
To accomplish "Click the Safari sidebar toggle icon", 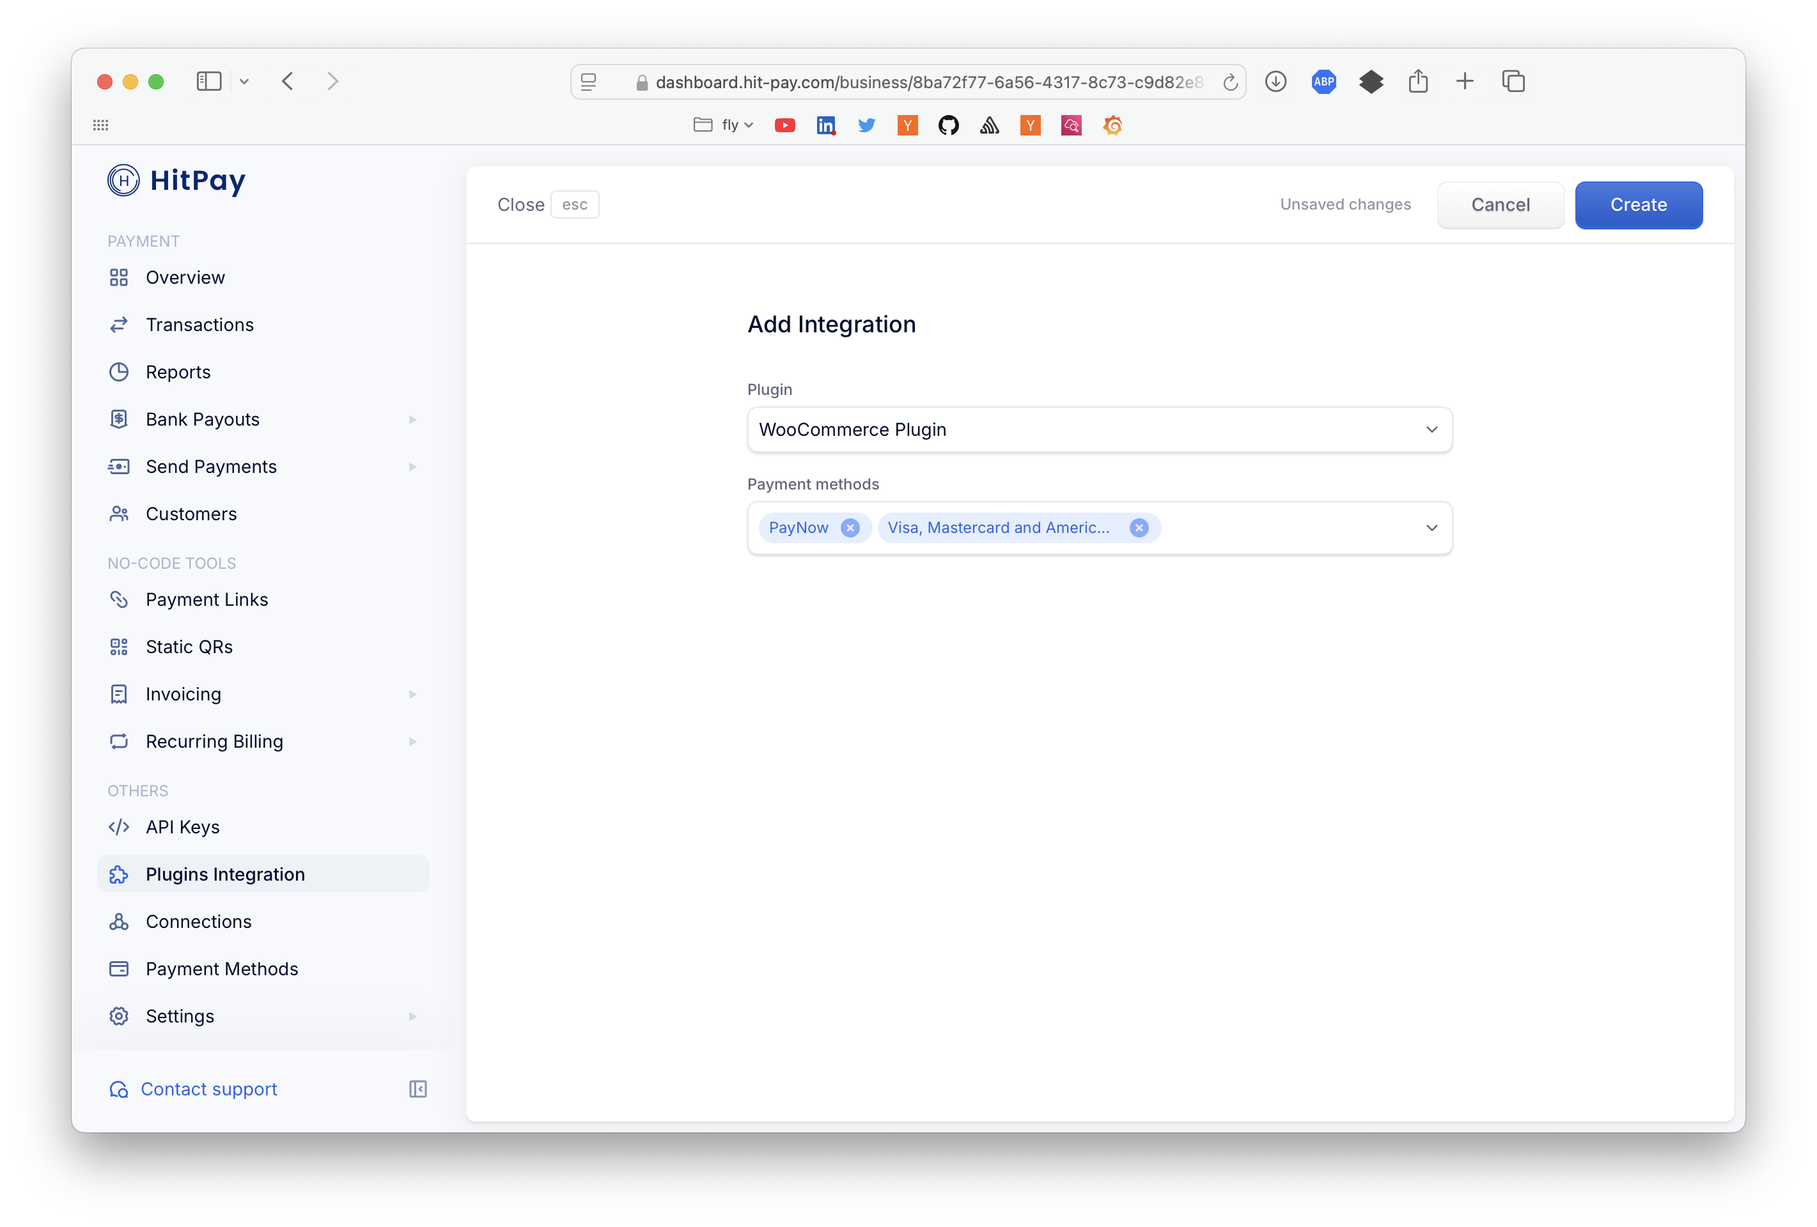I will [209, 81].
